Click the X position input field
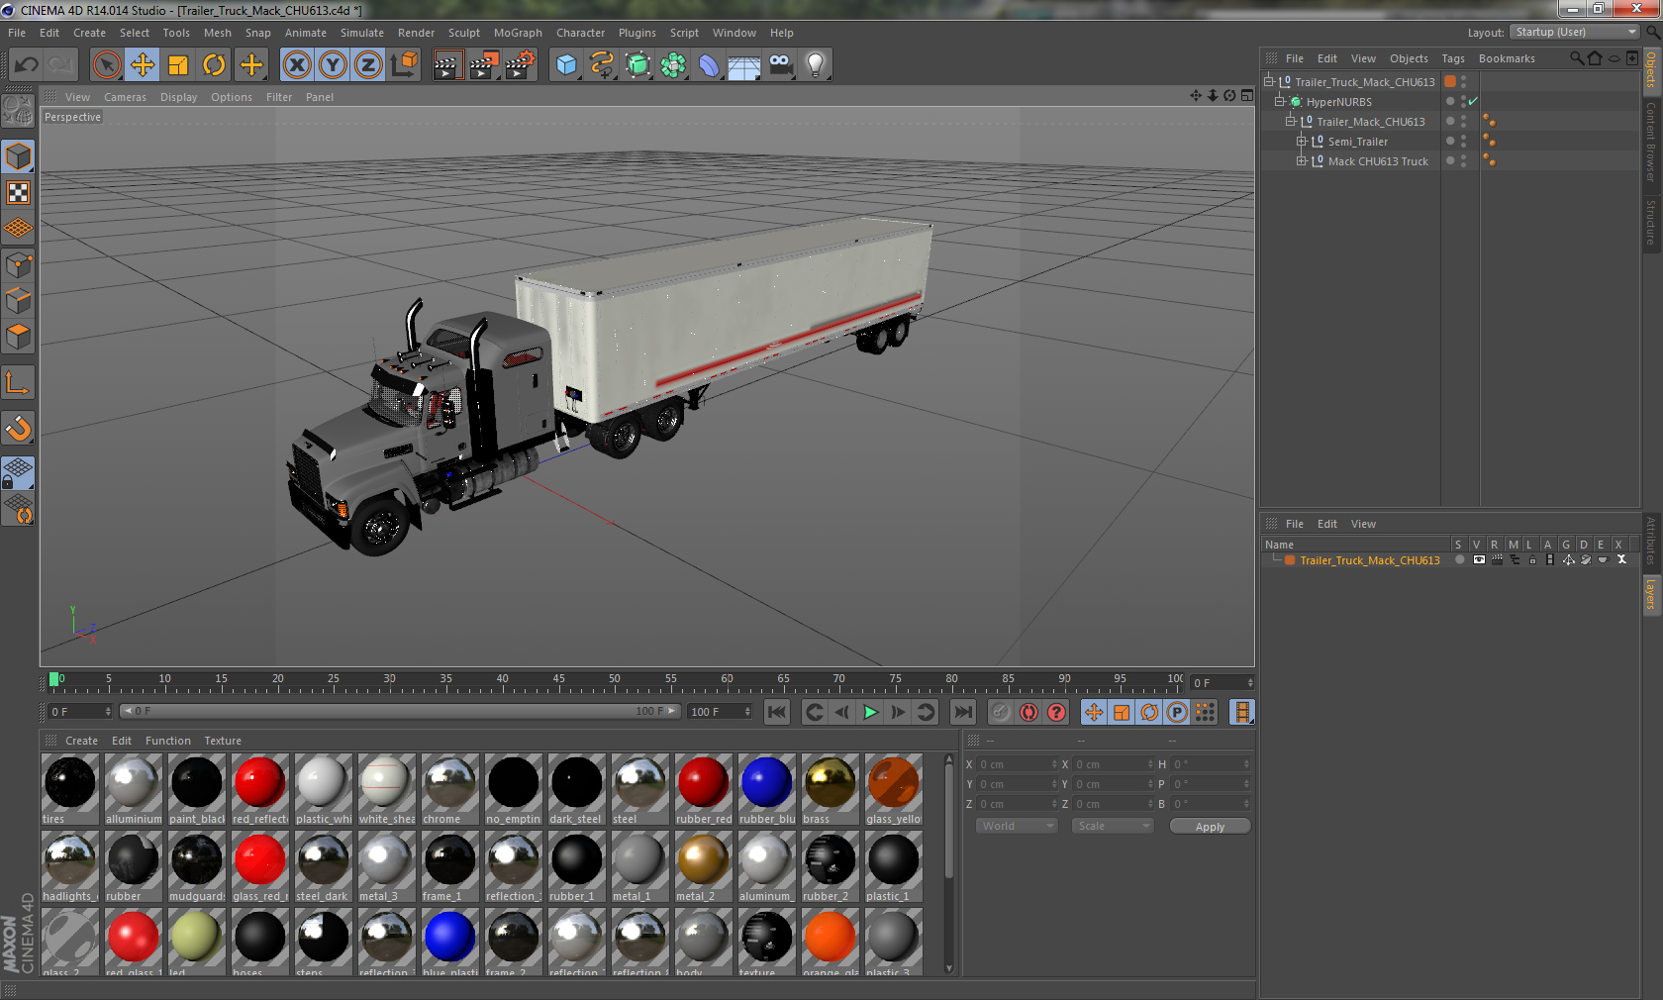 coord(1018,764)
